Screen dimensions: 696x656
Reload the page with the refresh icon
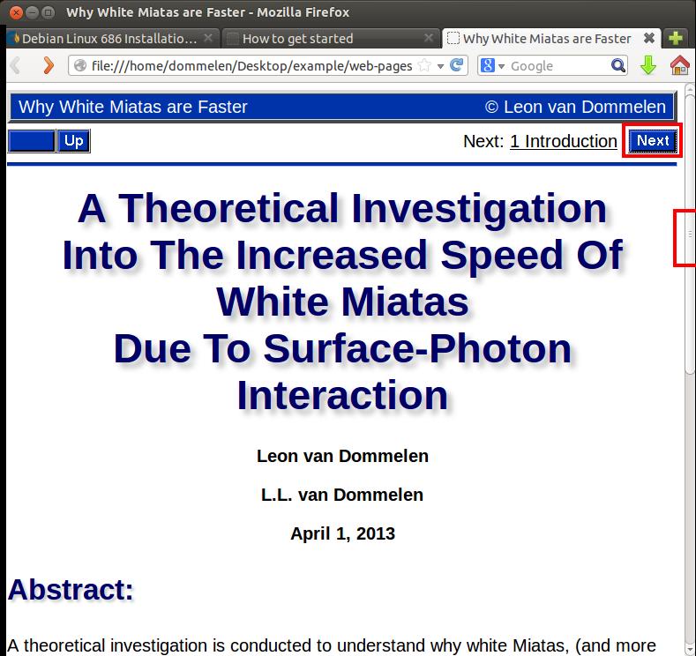point(457,65)
